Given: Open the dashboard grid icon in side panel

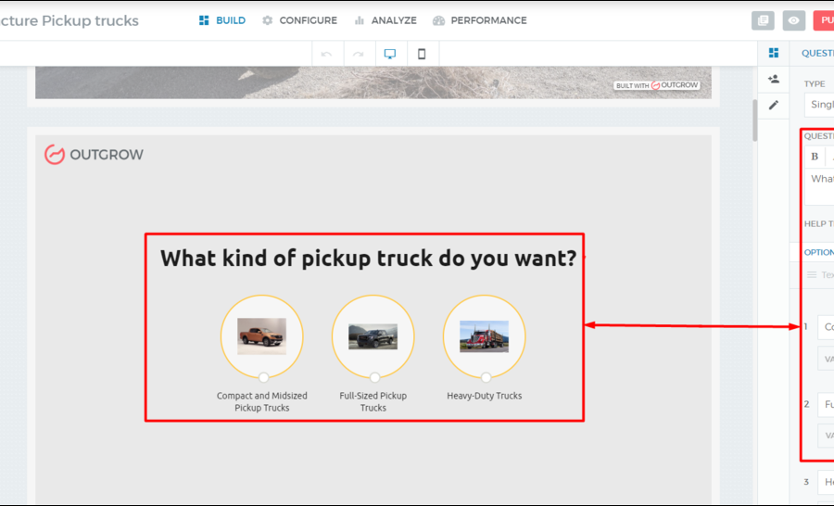Looking at the screenshot, I should point(774,53).
